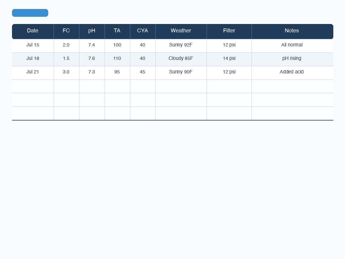
Task: Select the Sunny 92F weather cell
Action: point(181,46)
